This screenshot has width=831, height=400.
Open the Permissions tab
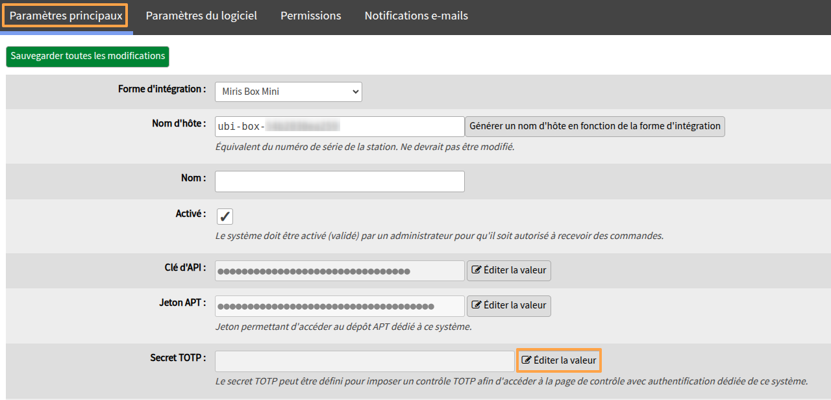[x=310, y=16]
